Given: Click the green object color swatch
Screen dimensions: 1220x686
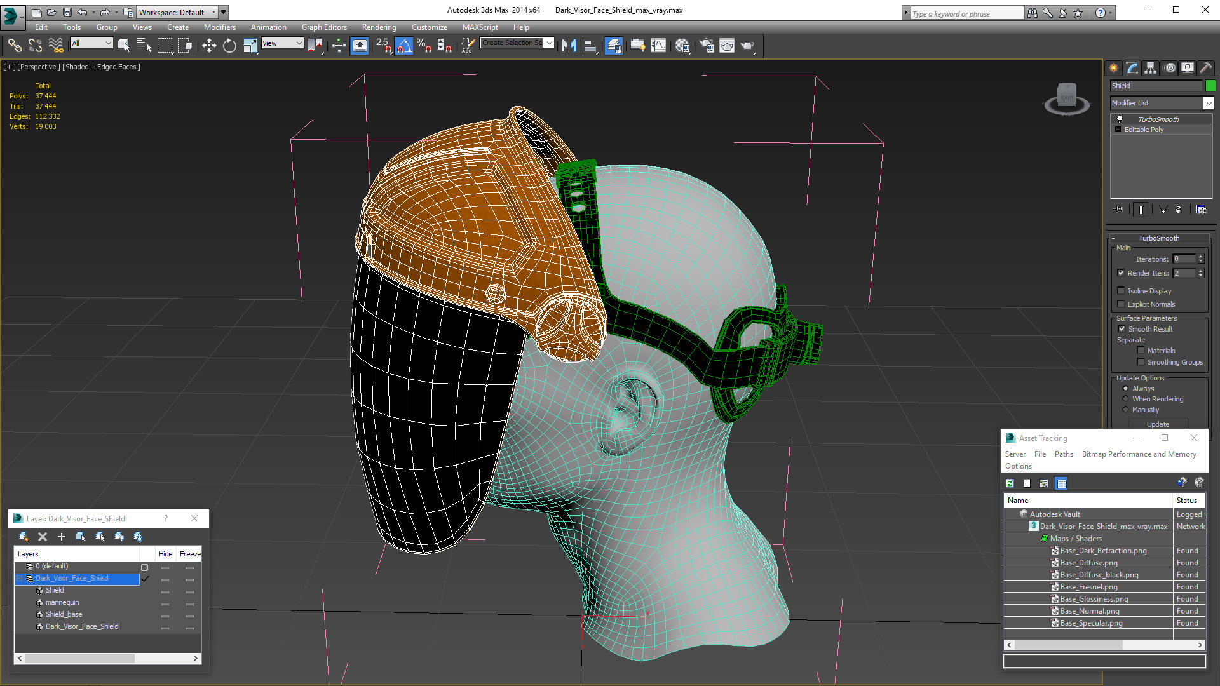Looking at the screenshot, I should tap(1210, 86).
